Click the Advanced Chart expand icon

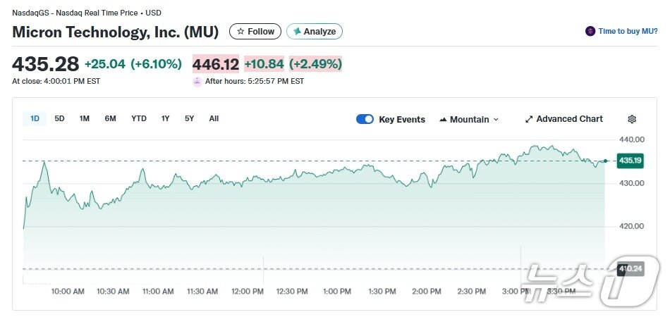pos(529,119)
